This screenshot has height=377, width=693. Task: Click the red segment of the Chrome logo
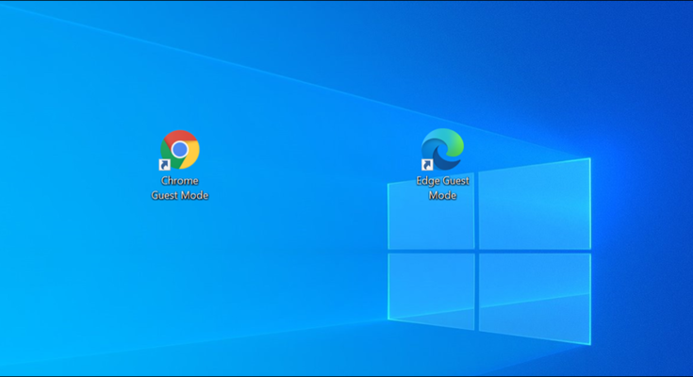pyautogui.click(x=180, y=137)
